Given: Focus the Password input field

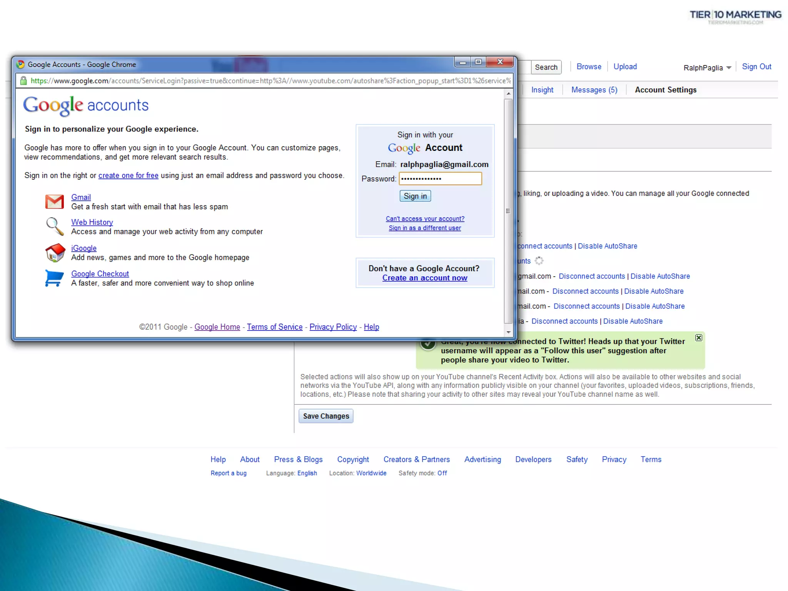Looking at the screenshot, I should point(440,179).
